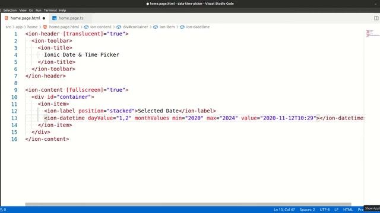Click the horizontal scrollbar of the editor
This screenshot has width=380, height=213.
point(188,204)
